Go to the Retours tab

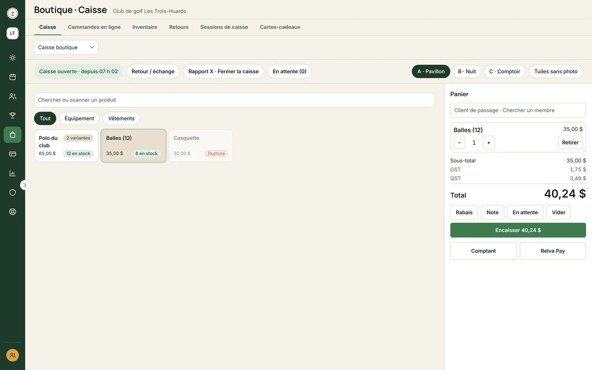point(179,27)
